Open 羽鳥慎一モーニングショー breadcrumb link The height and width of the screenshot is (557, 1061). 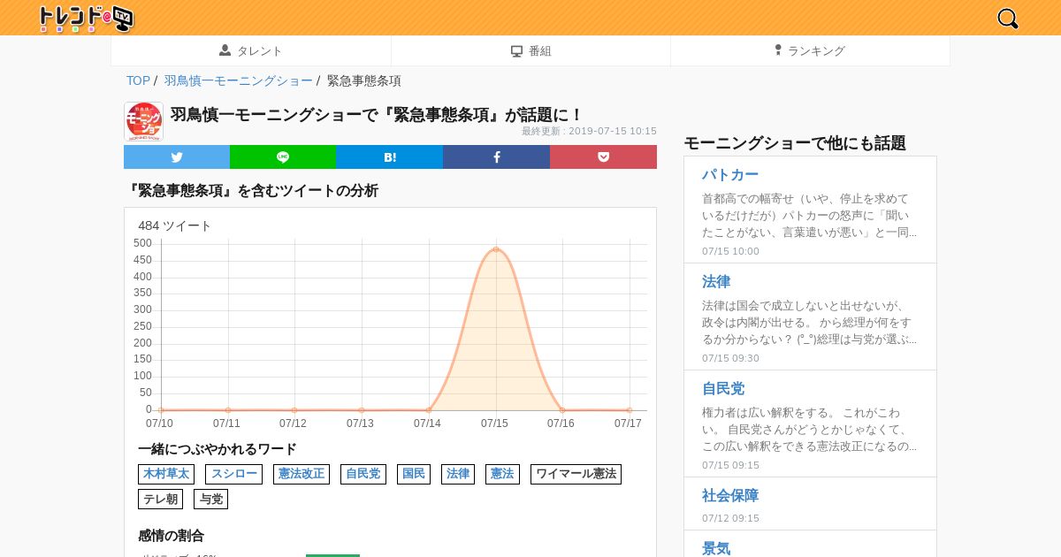[x=238, y=80]
